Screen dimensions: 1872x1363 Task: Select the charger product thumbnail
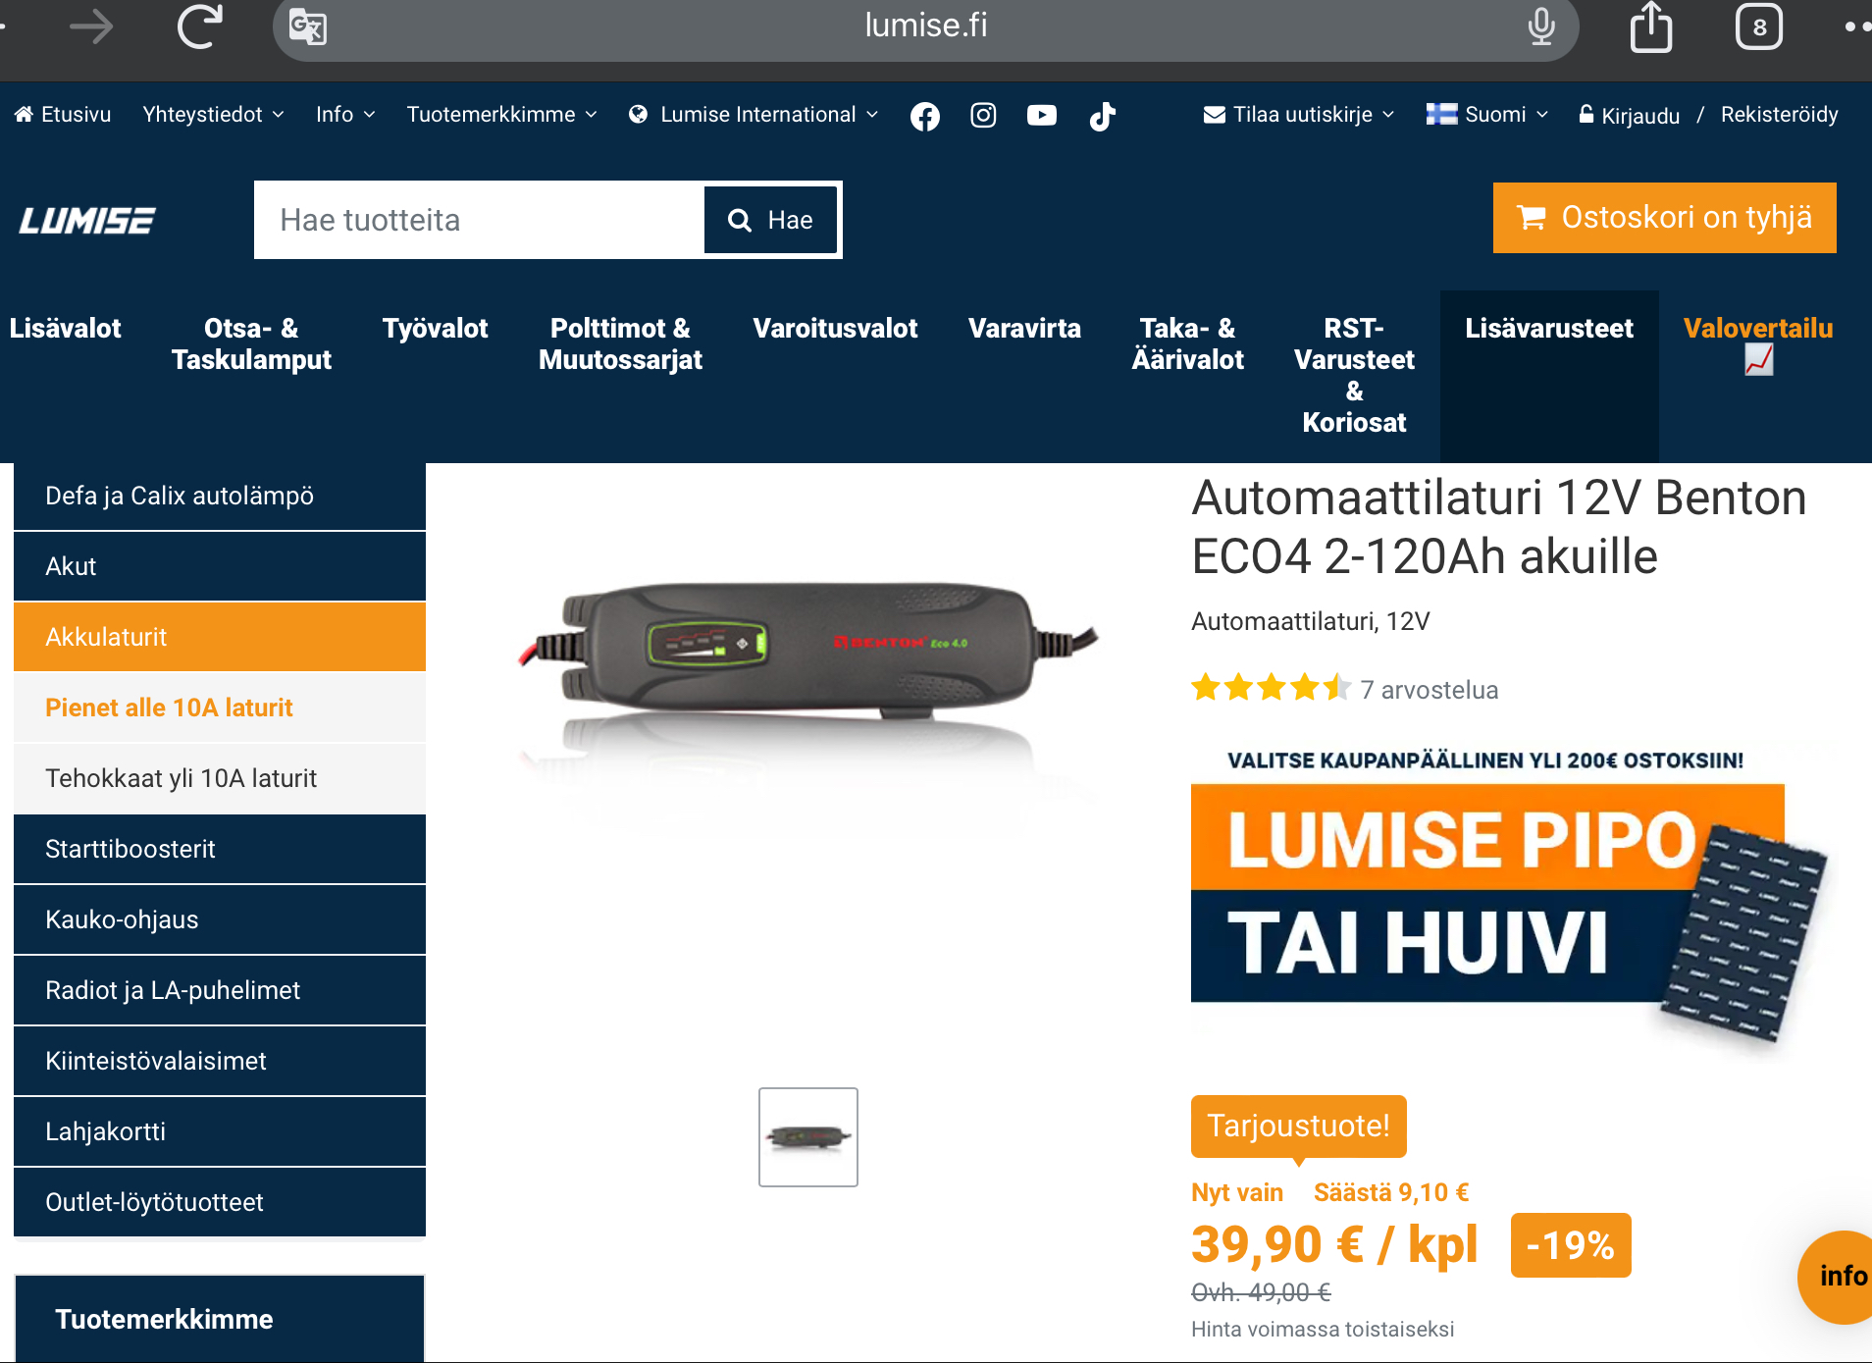tap(807, 1137)
